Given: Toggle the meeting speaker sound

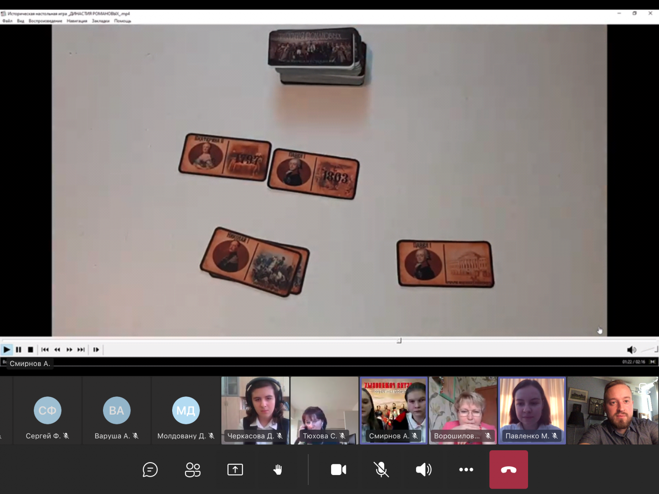Looking at the screenshot, I should (423, 470).
